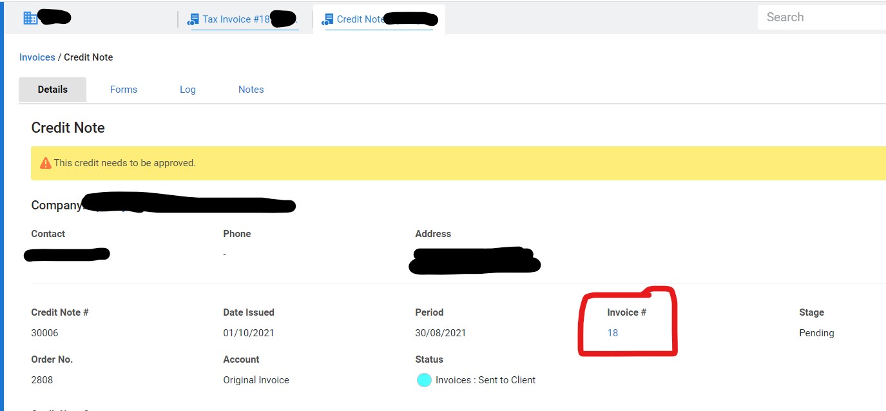Click the Original Invoice account value

click(256, 380)
